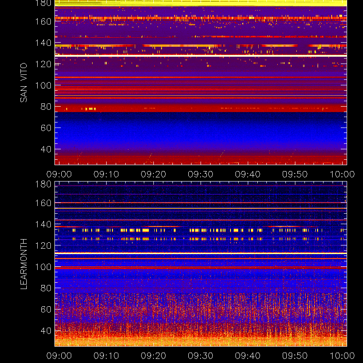The width and height of the screenshot is (363, 363).
Task: Click 09:40 time label under San Vito plot
Action: point(248,174)
